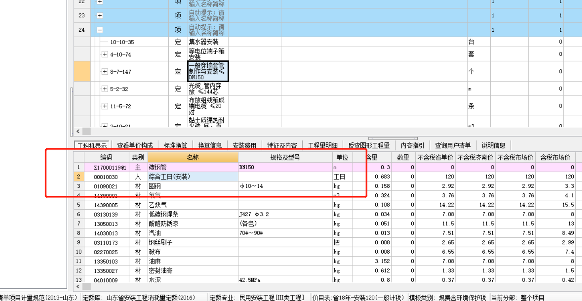Screen dimensions: 582x301
Task: Click the 不含税省单价 column header
Action: coord(435,157)
